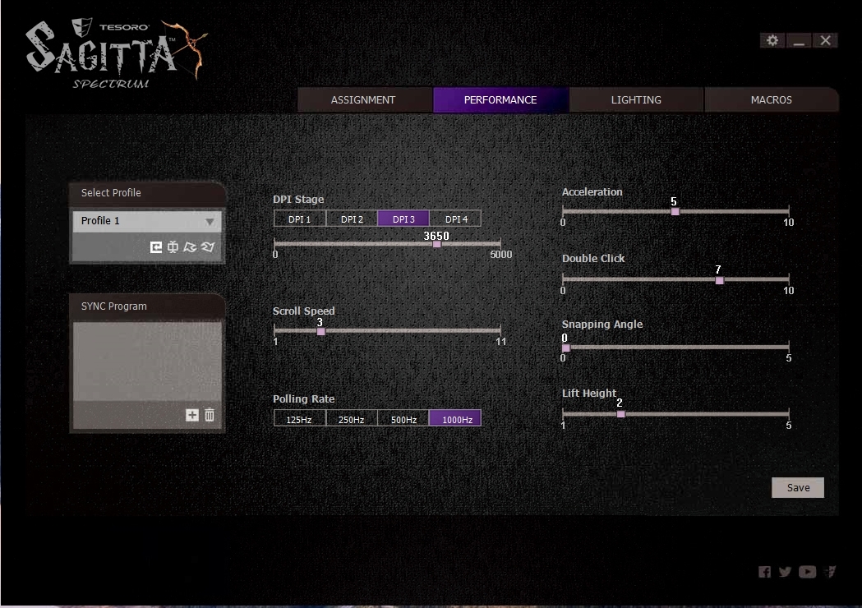Image resolution: width=862 pixels, height=608 pixels.
Task: Click the Lift Height slider handle
Action: point(620,414)
